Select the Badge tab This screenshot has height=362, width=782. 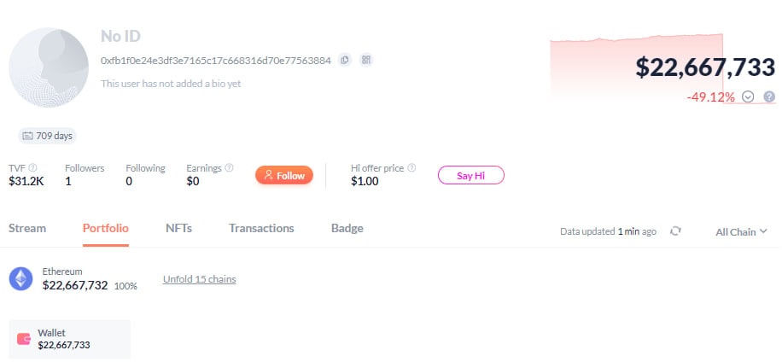tap(347, 228)
